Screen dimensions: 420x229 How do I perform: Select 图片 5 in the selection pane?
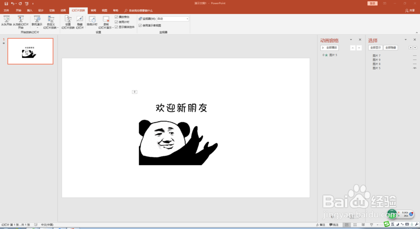pos(377,68)
